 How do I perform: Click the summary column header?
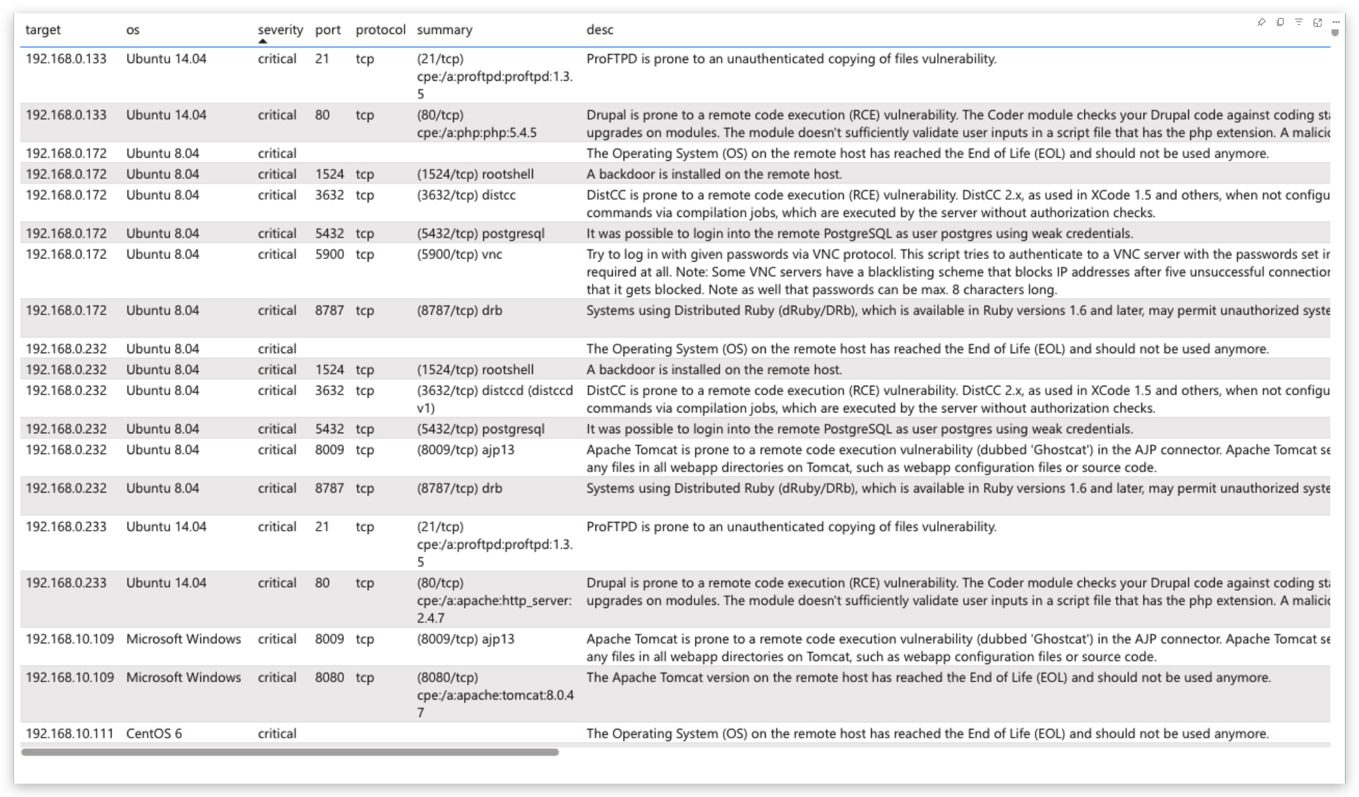click(x=444, y=29)
